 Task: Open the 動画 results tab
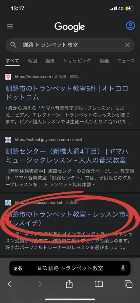point(104,61)
